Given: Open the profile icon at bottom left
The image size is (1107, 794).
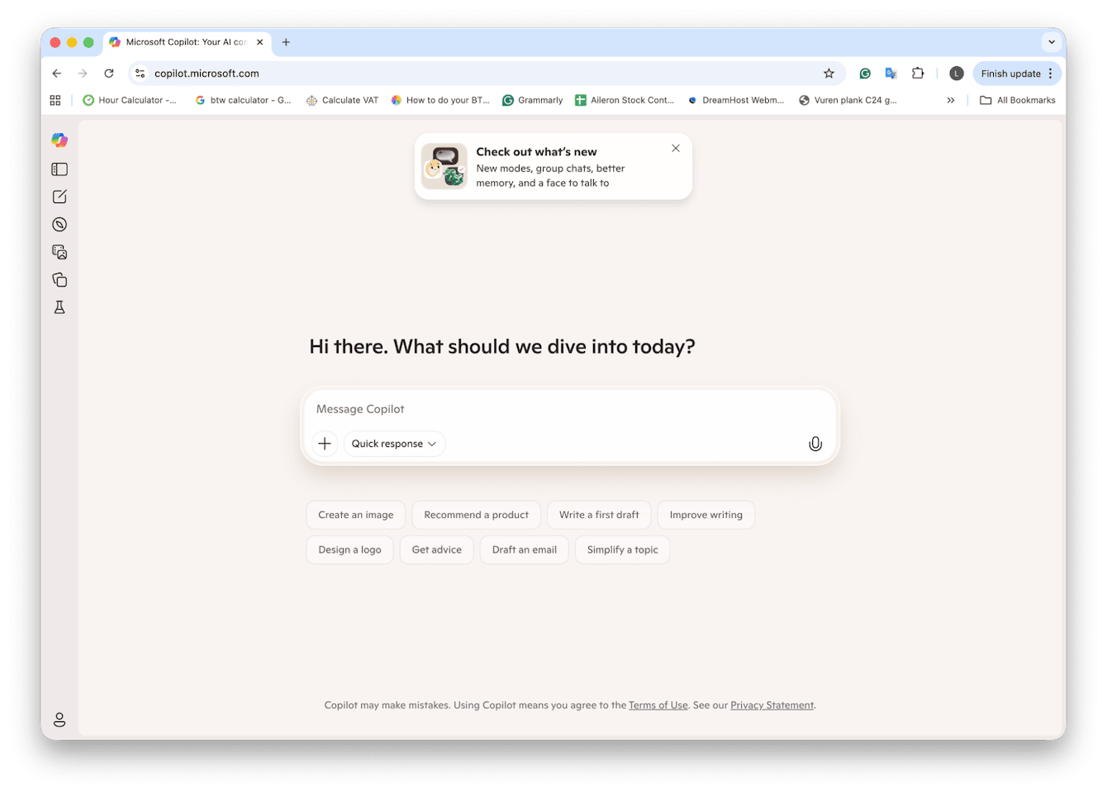Looking at the screenshot, I should tap(59, 719).
